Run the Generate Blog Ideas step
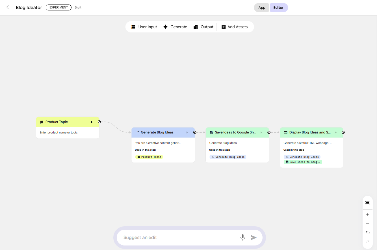 pyautogui.click(x=187, y=132)
